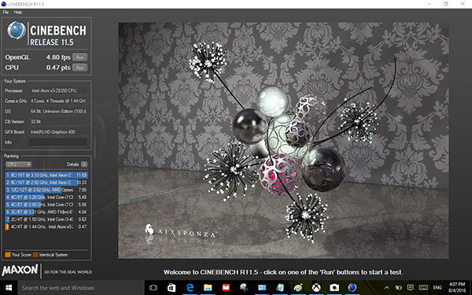This screenshot has height=295, width=472.
Task: Open the Action Center notifications
Action: click(x=410, y=288)
